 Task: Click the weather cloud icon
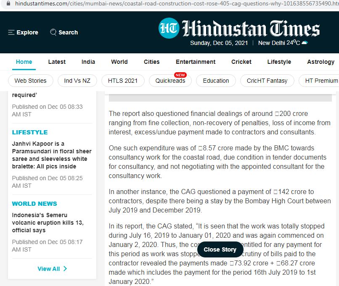(305, 42)
